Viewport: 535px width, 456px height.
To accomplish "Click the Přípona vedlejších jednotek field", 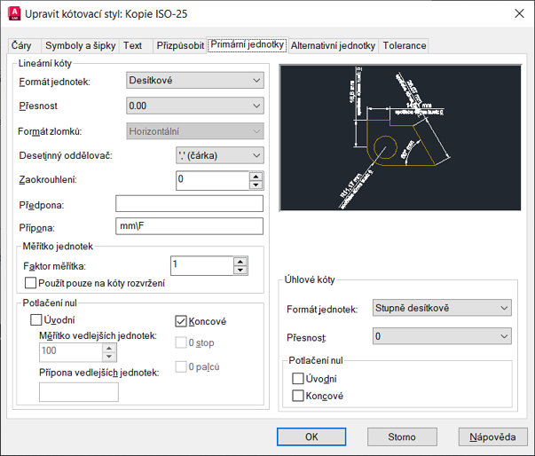I will (79, 392).
